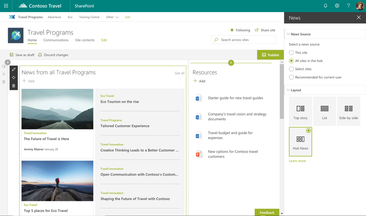The height and width of the screenshot is (216, 366).
Task: Click Edit in site navigation
Action: click(104, 40)
